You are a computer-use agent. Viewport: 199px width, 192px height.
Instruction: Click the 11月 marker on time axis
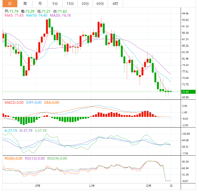pyautogui.click(x=91, y=186)
